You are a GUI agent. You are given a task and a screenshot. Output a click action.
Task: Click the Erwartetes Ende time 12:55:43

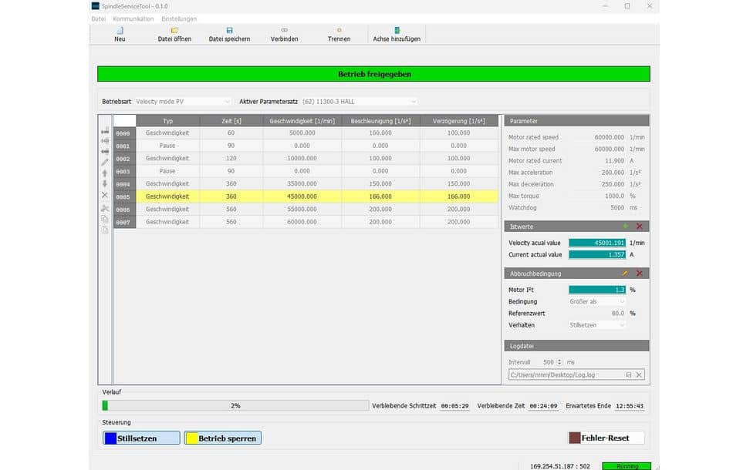tap(629, 406)
